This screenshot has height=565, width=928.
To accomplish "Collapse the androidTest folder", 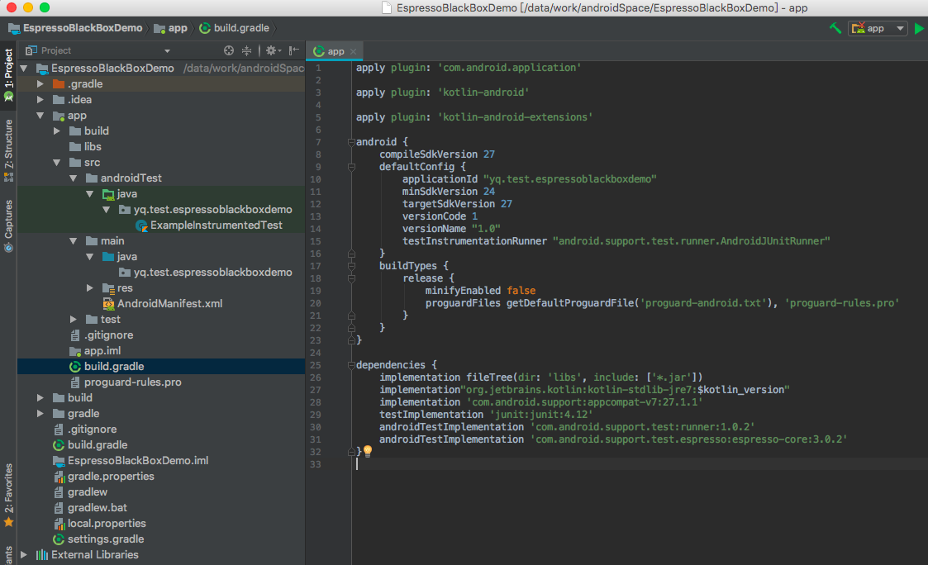I will [x=74, y=178].
